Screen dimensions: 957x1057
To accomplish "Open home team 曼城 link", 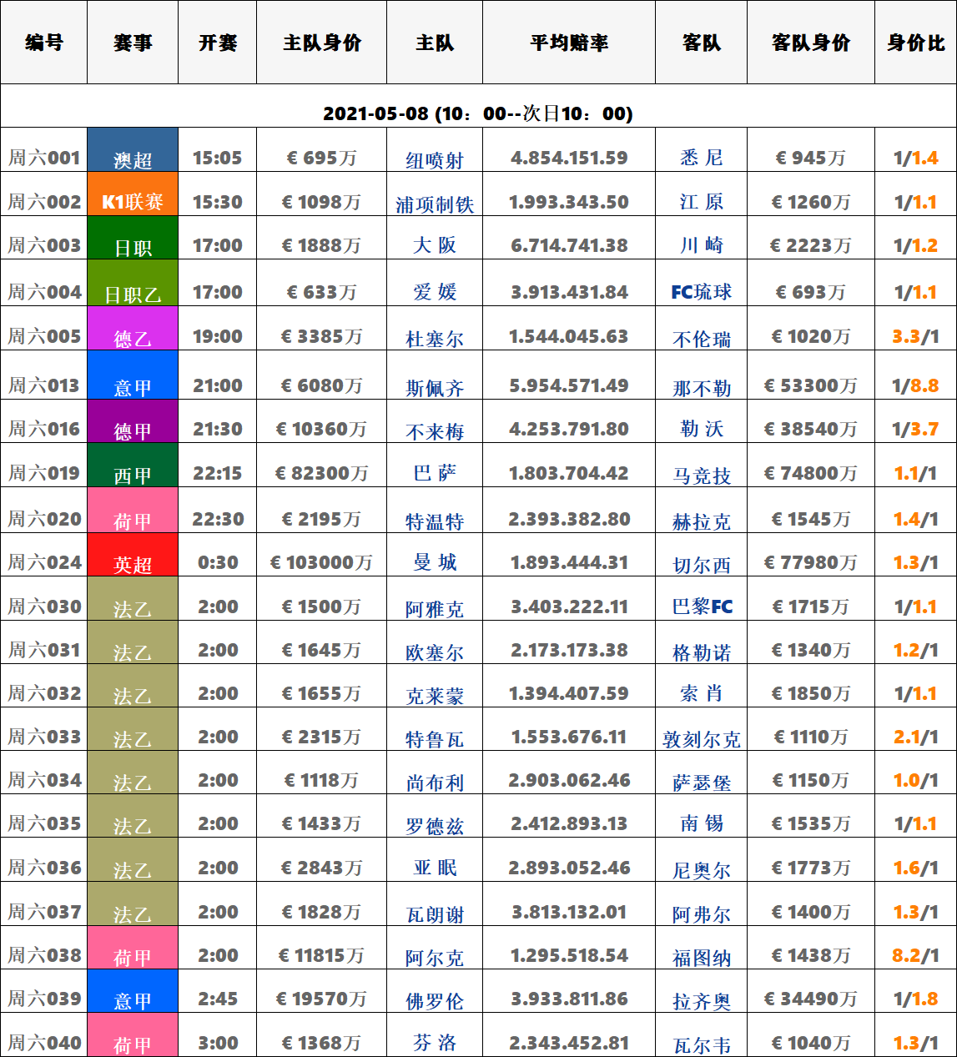I will 435,563.
